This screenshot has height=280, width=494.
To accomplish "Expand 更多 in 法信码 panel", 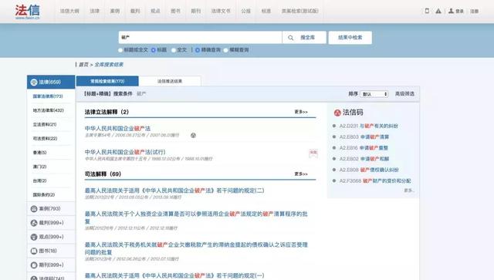I will (x=408, y=191).
